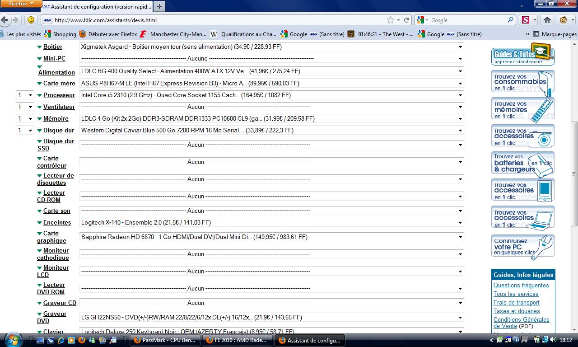Open the Firefox application menu

point(20,4)
